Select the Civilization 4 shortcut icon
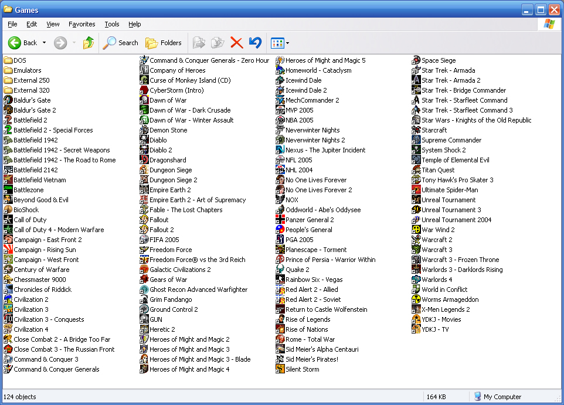Image resolution: width=564 pixels, height=405 pixels. [8, 329]
